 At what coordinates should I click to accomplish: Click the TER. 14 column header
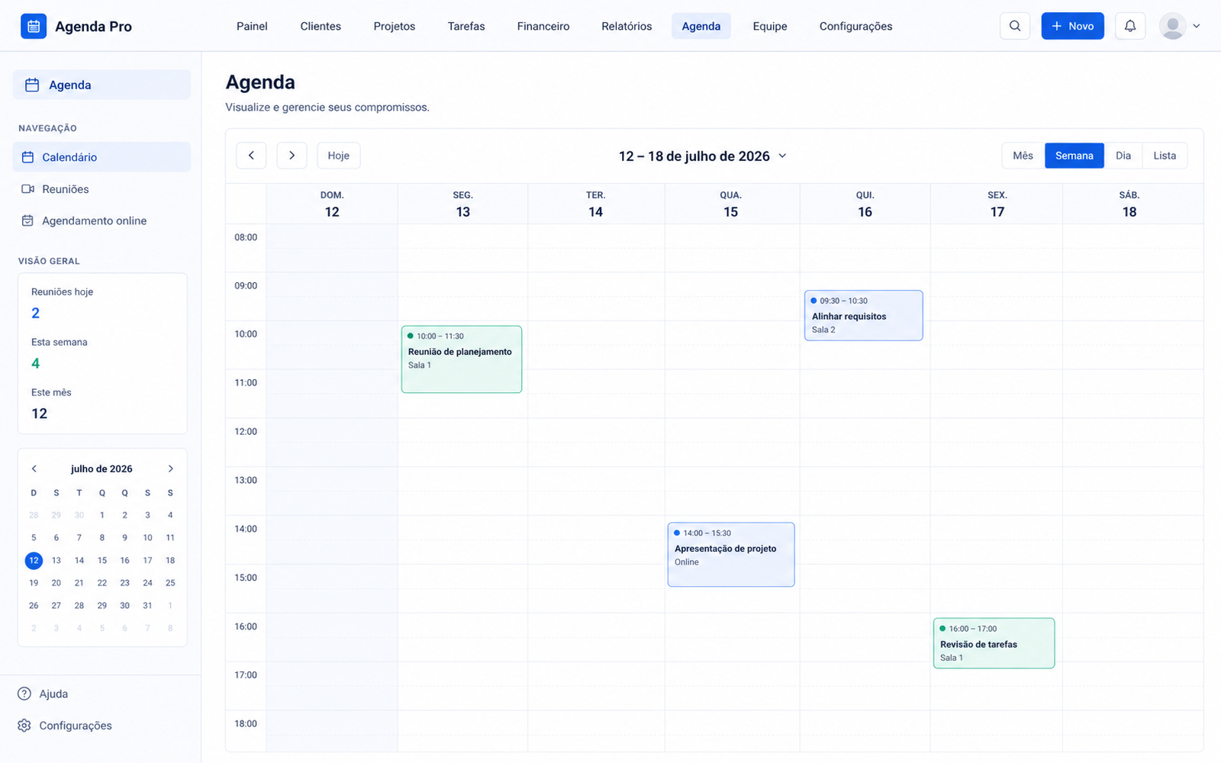tap(596, 204)
